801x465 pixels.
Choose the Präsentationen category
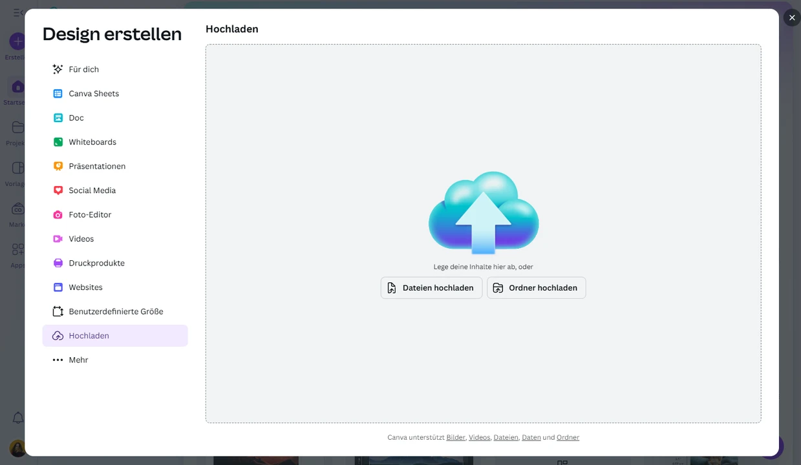click(x=115, y=166)
